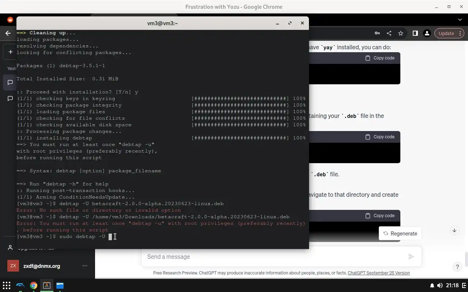This screenshot has height=292, width=468.
Task: Click the ZX account avatar
Action: point(13,266)
